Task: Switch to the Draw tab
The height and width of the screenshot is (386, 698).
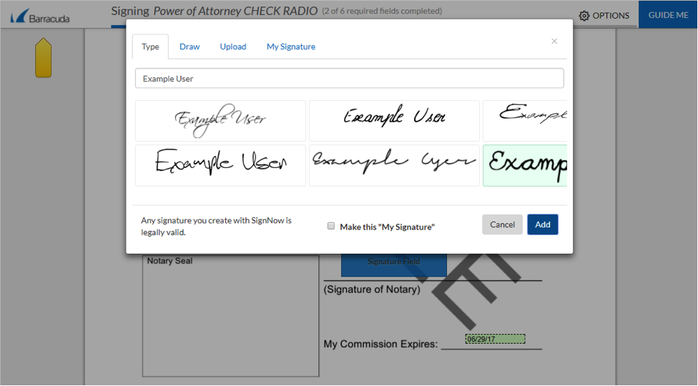Action: [190, 46]
